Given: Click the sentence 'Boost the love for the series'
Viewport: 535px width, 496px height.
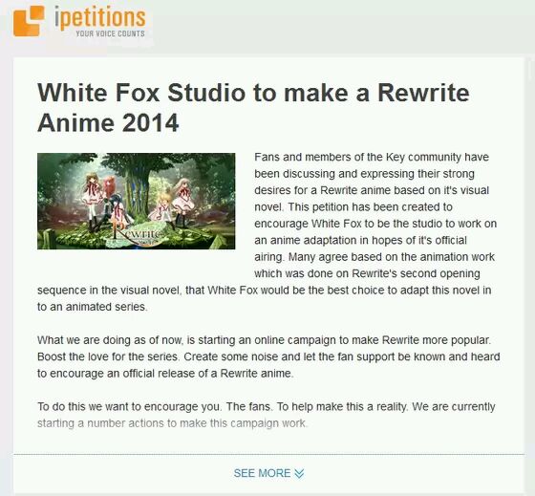Looking at the screenshot, I should (108, 356).
